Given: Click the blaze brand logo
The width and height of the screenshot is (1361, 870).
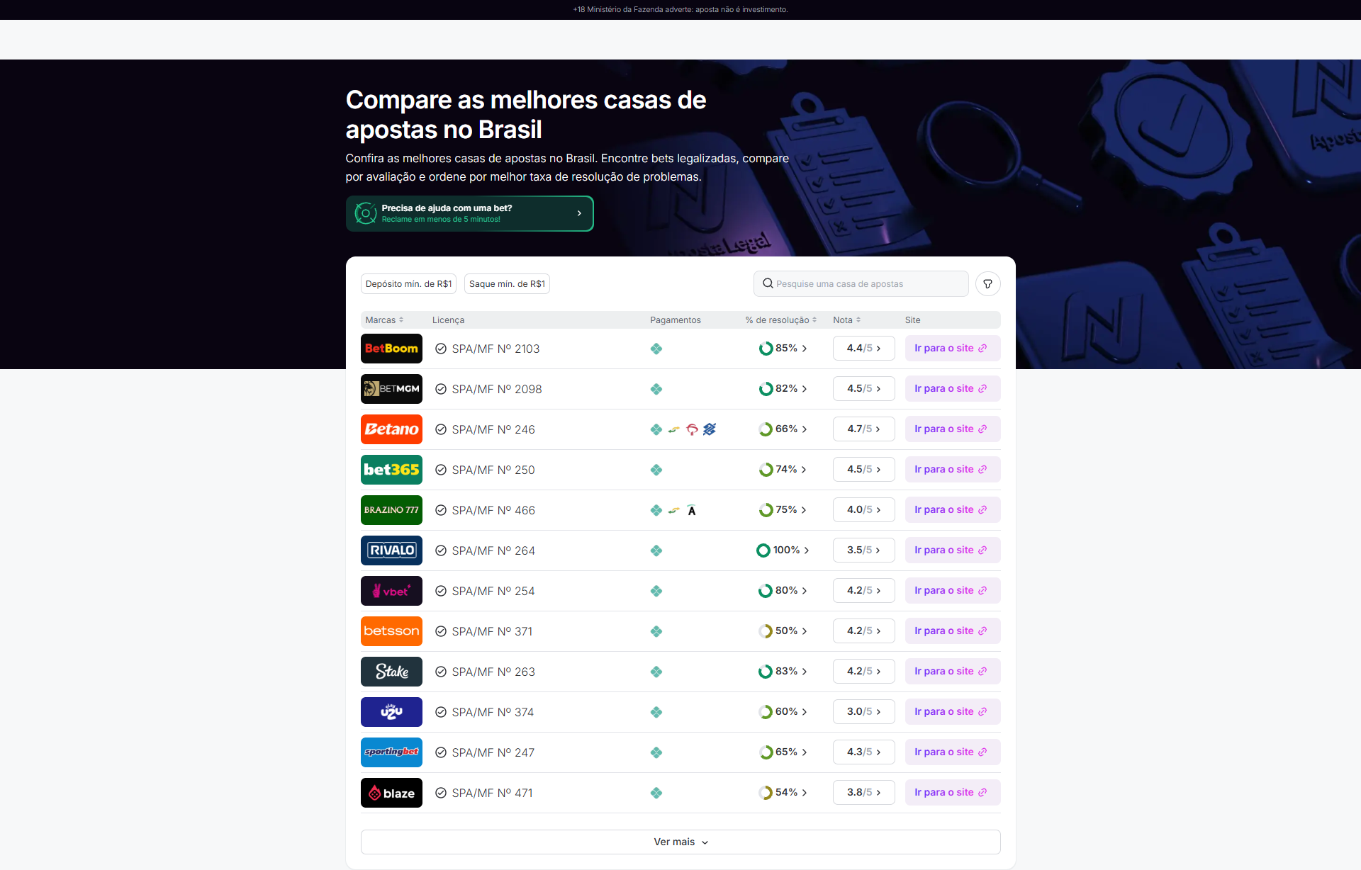Looking at the screenshot, I should point(391,793).
